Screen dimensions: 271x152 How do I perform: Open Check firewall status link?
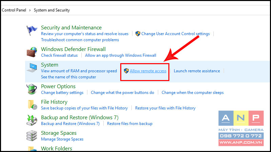[59, 55]
